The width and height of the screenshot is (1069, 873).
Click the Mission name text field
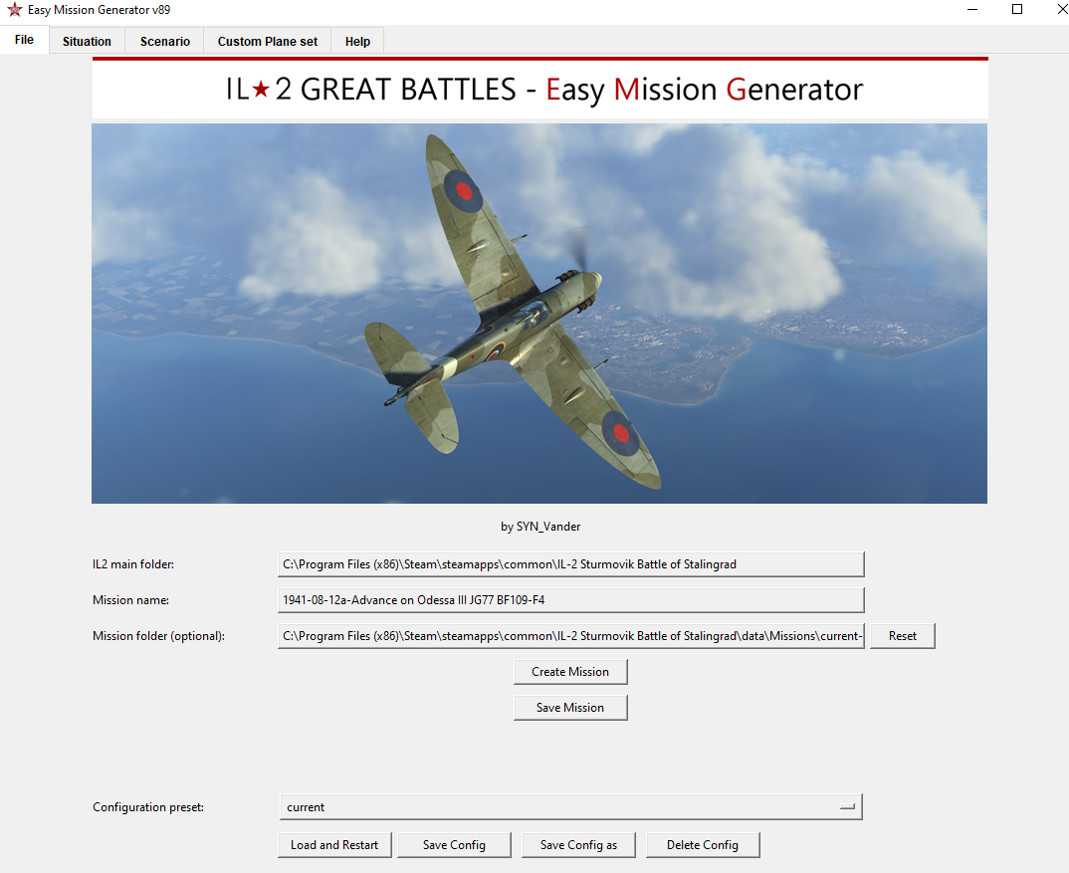570,600
